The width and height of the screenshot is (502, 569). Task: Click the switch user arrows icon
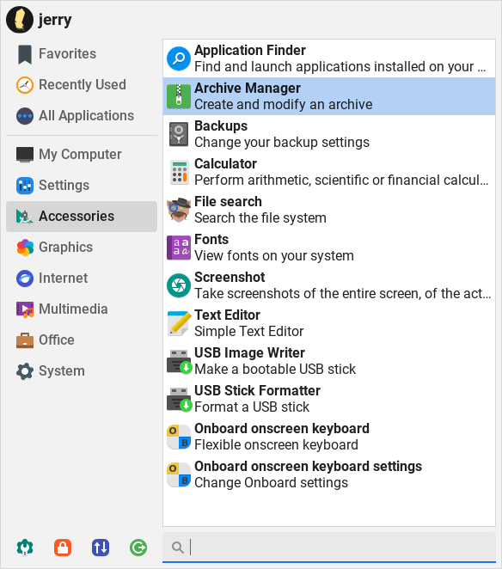(x=101, y=548)
